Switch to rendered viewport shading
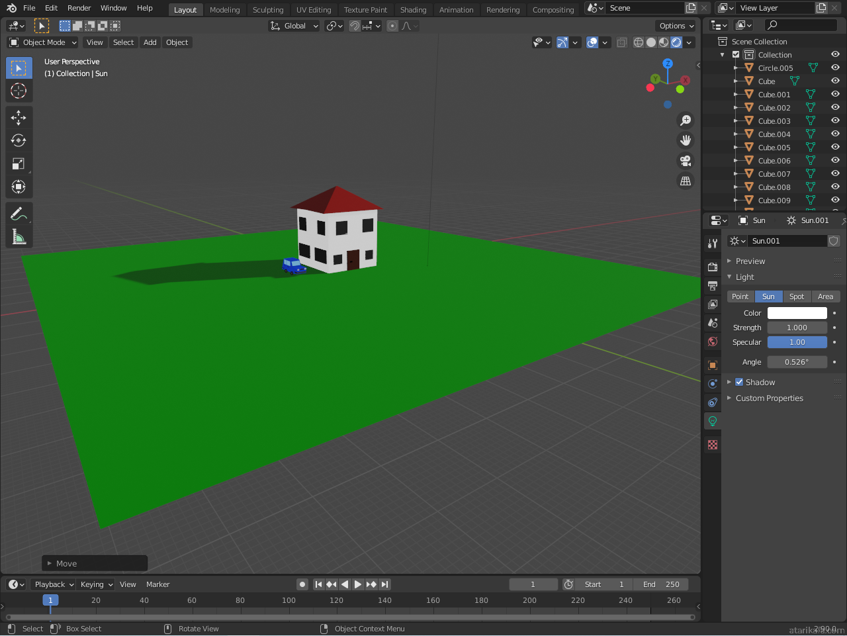 coord(676,42)
